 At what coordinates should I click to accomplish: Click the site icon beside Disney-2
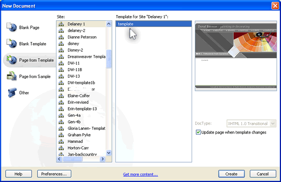click(x=61, y=50)
